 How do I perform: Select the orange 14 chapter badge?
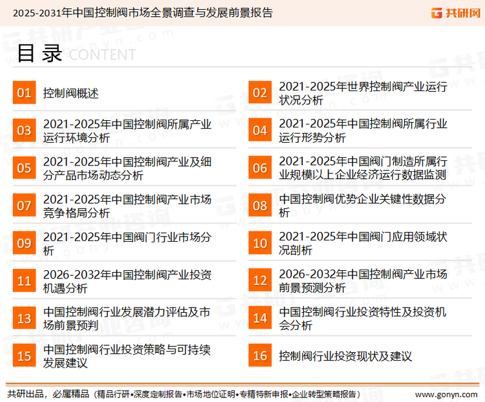click(260, 318)
